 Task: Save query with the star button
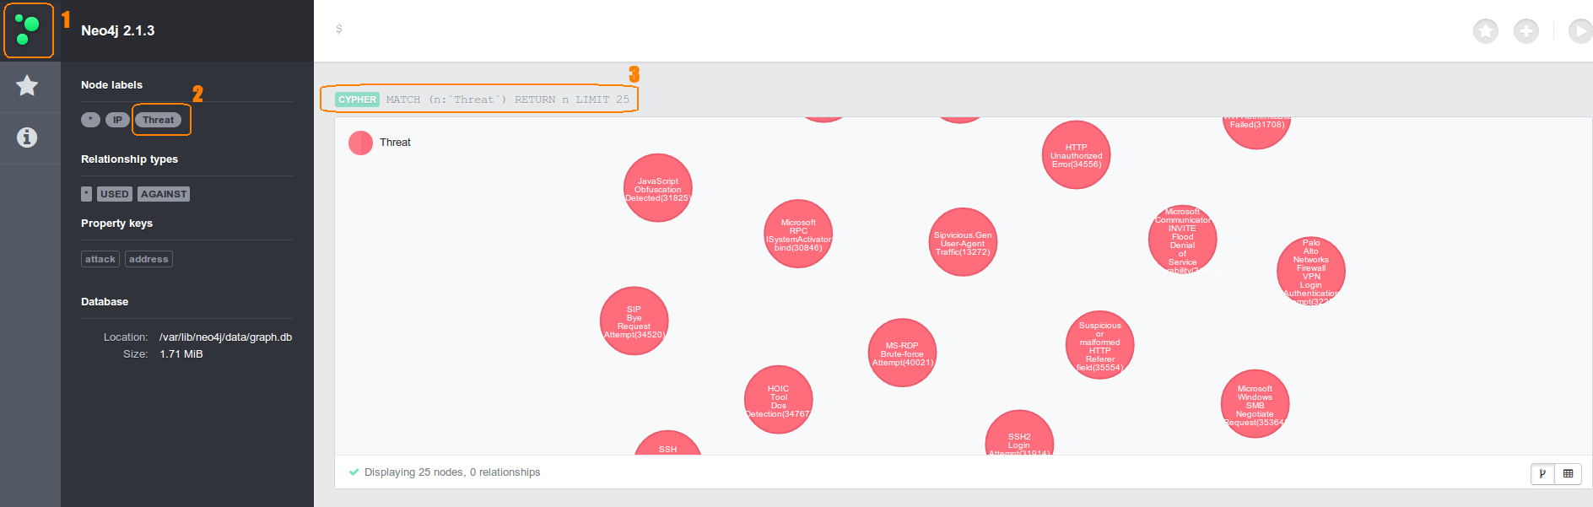click(x=1485, y=31)
